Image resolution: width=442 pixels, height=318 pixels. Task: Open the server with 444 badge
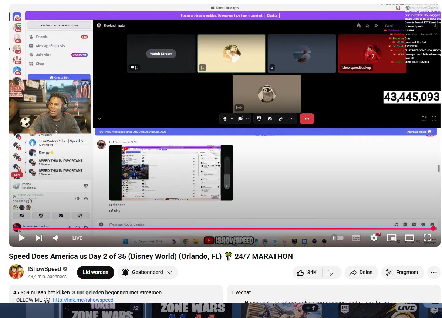17,27
